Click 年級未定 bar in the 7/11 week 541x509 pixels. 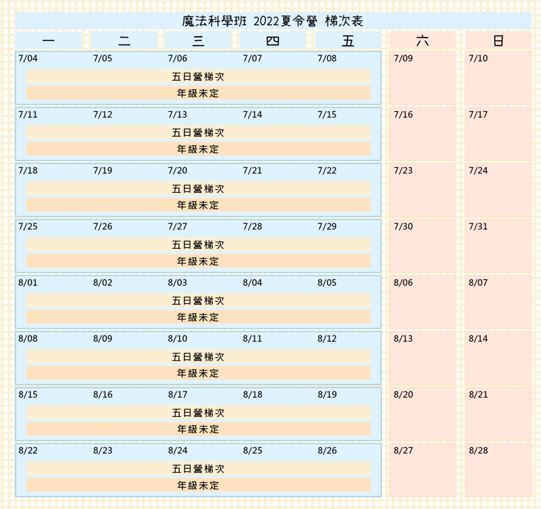click(x=199, y=149)
